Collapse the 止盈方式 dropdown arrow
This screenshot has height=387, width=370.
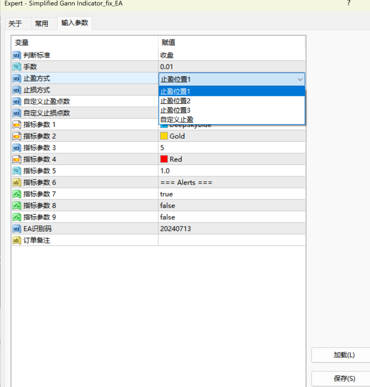pos(300,79)
